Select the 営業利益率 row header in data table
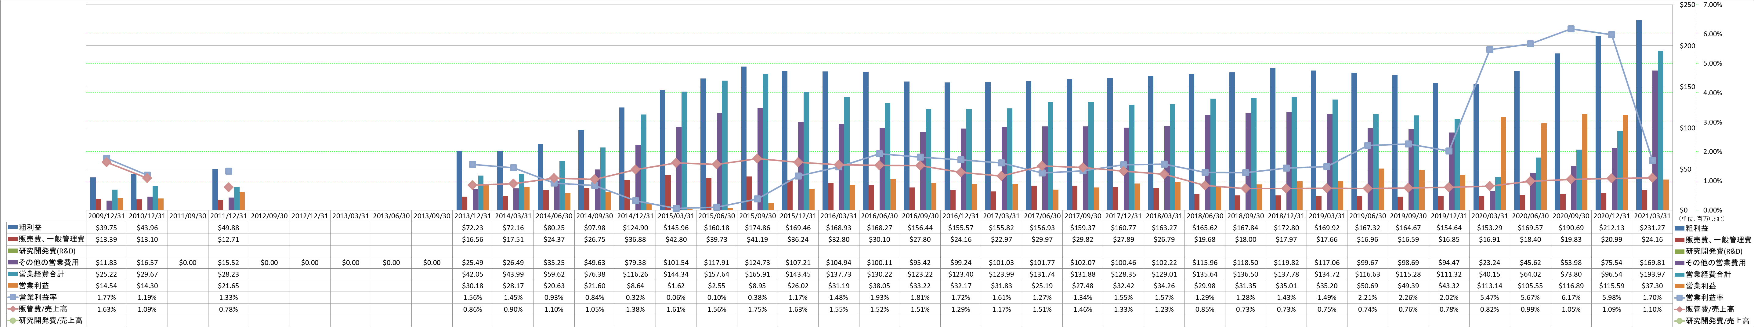 click(46, 298)
